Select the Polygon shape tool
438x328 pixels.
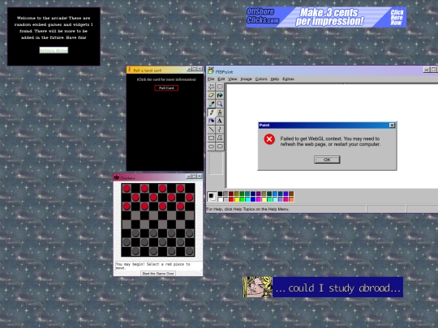coord(220,138)
